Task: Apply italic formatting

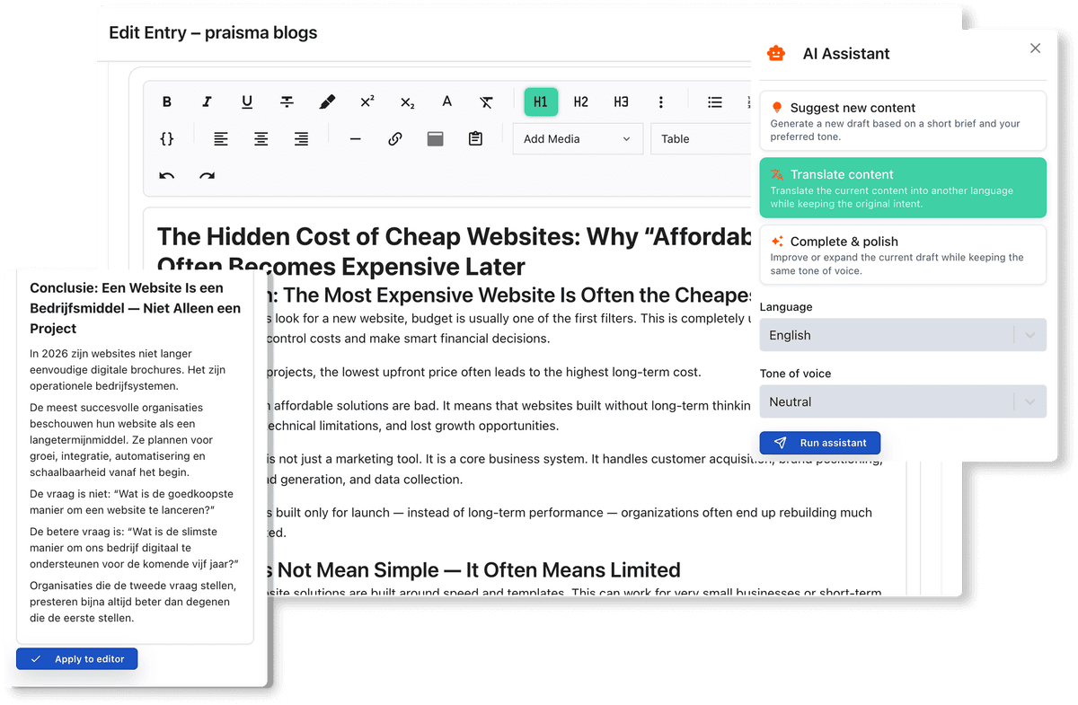Action: (x=207, y=102)
